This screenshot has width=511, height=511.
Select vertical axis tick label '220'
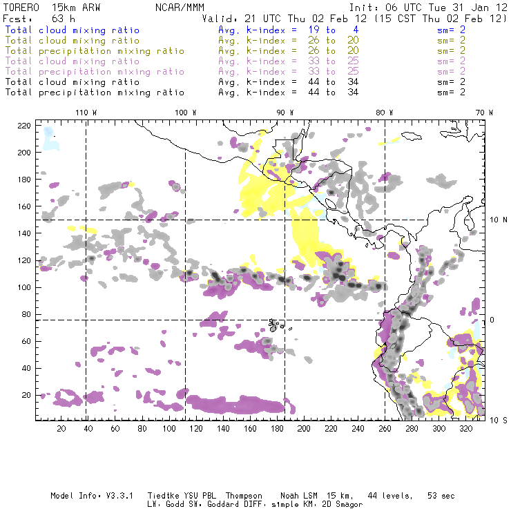(x=23, y=126)
